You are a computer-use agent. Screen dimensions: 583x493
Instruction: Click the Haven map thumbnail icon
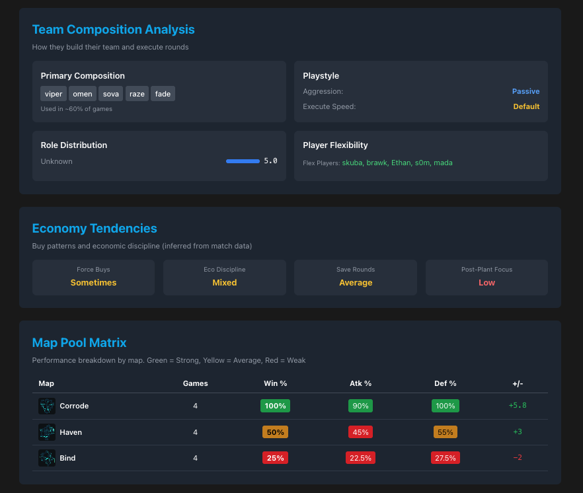click(x=47, y=432)
